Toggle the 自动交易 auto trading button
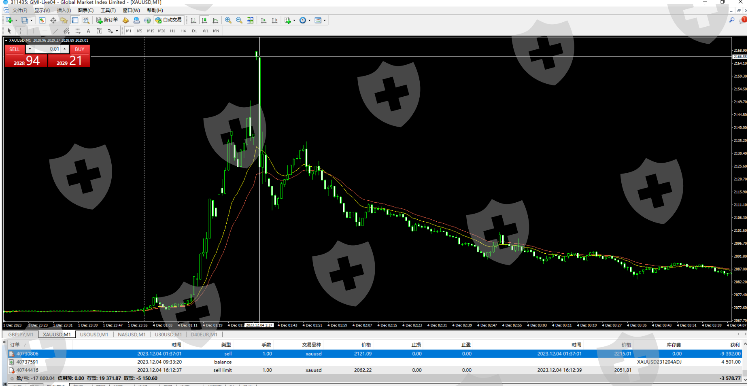Screen dimensions: 748x386 (169, 20)
